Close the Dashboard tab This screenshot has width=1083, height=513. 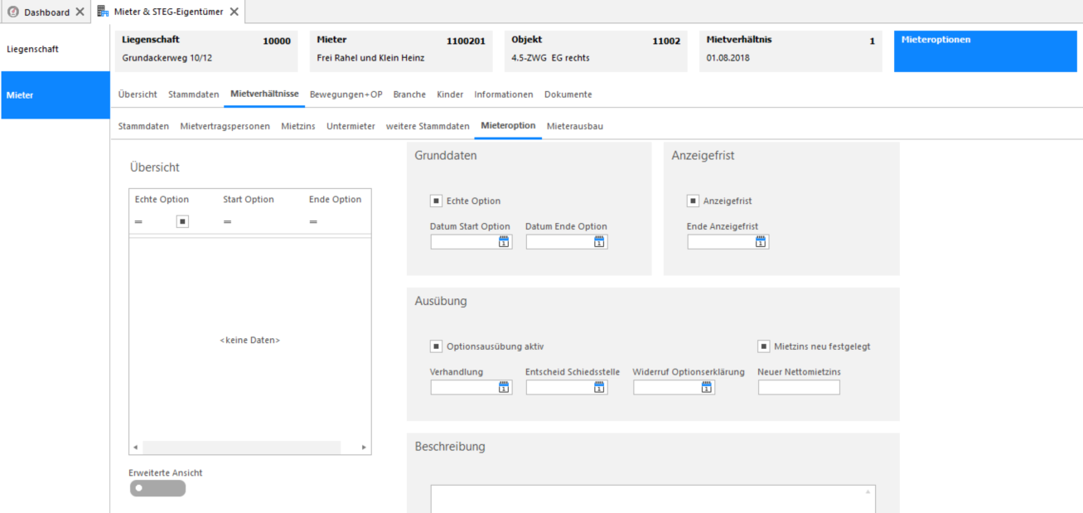tap(80, 12)
